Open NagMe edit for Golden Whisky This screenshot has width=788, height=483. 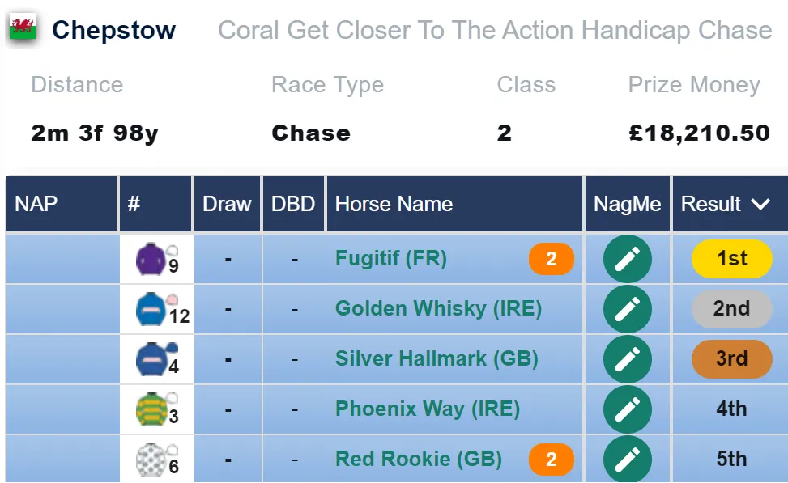point(627,309)
